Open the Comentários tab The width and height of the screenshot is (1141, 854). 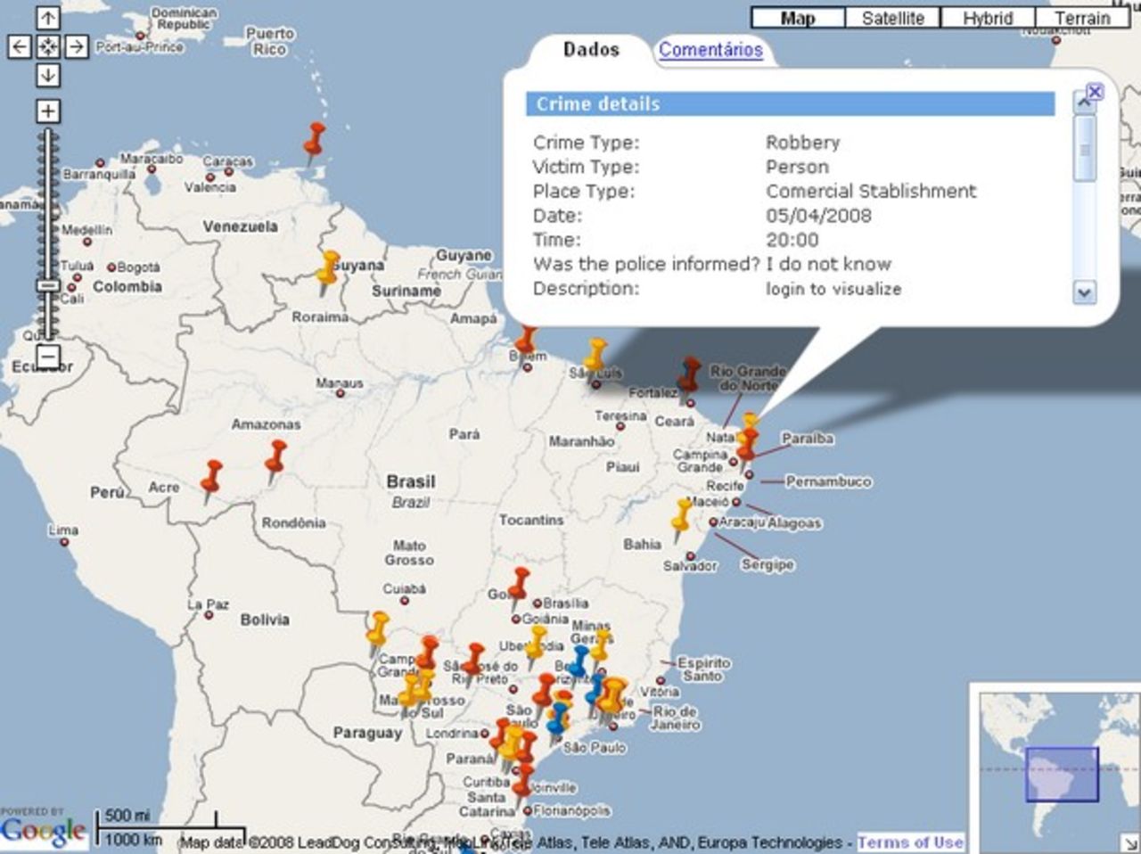coord(710,51)
